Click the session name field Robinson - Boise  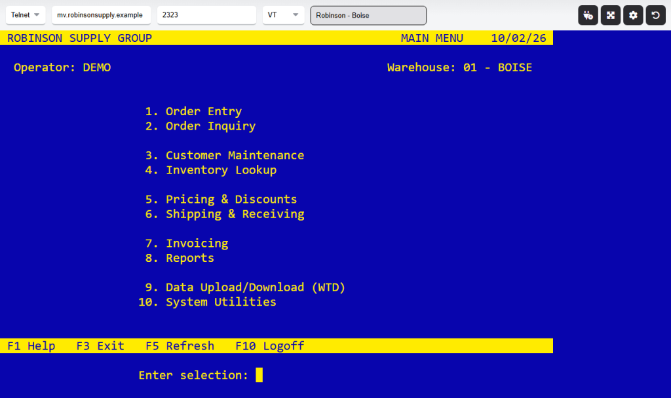click(x=368, y=16)
